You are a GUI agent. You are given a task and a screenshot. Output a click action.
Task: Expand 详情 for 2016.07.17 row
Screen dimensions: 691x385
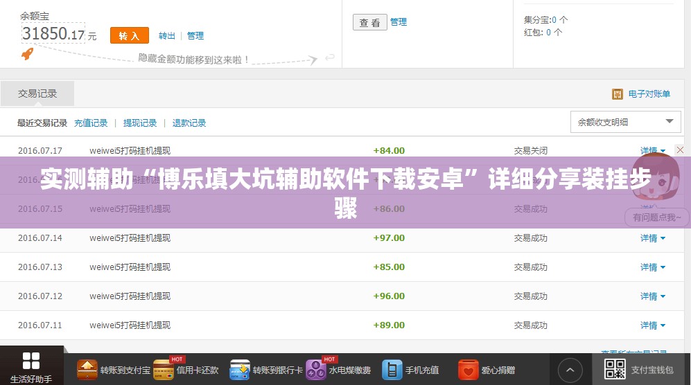[653, 151]
